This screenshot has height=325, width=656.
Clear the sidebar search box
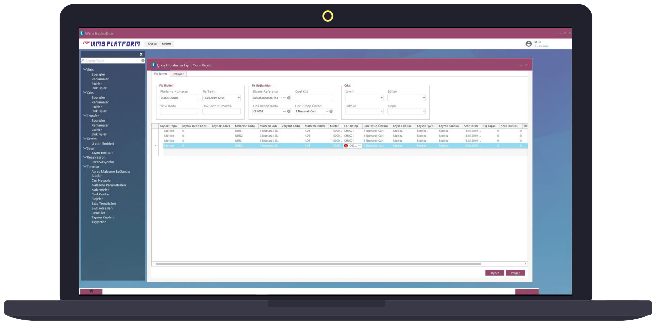(143, 61)
